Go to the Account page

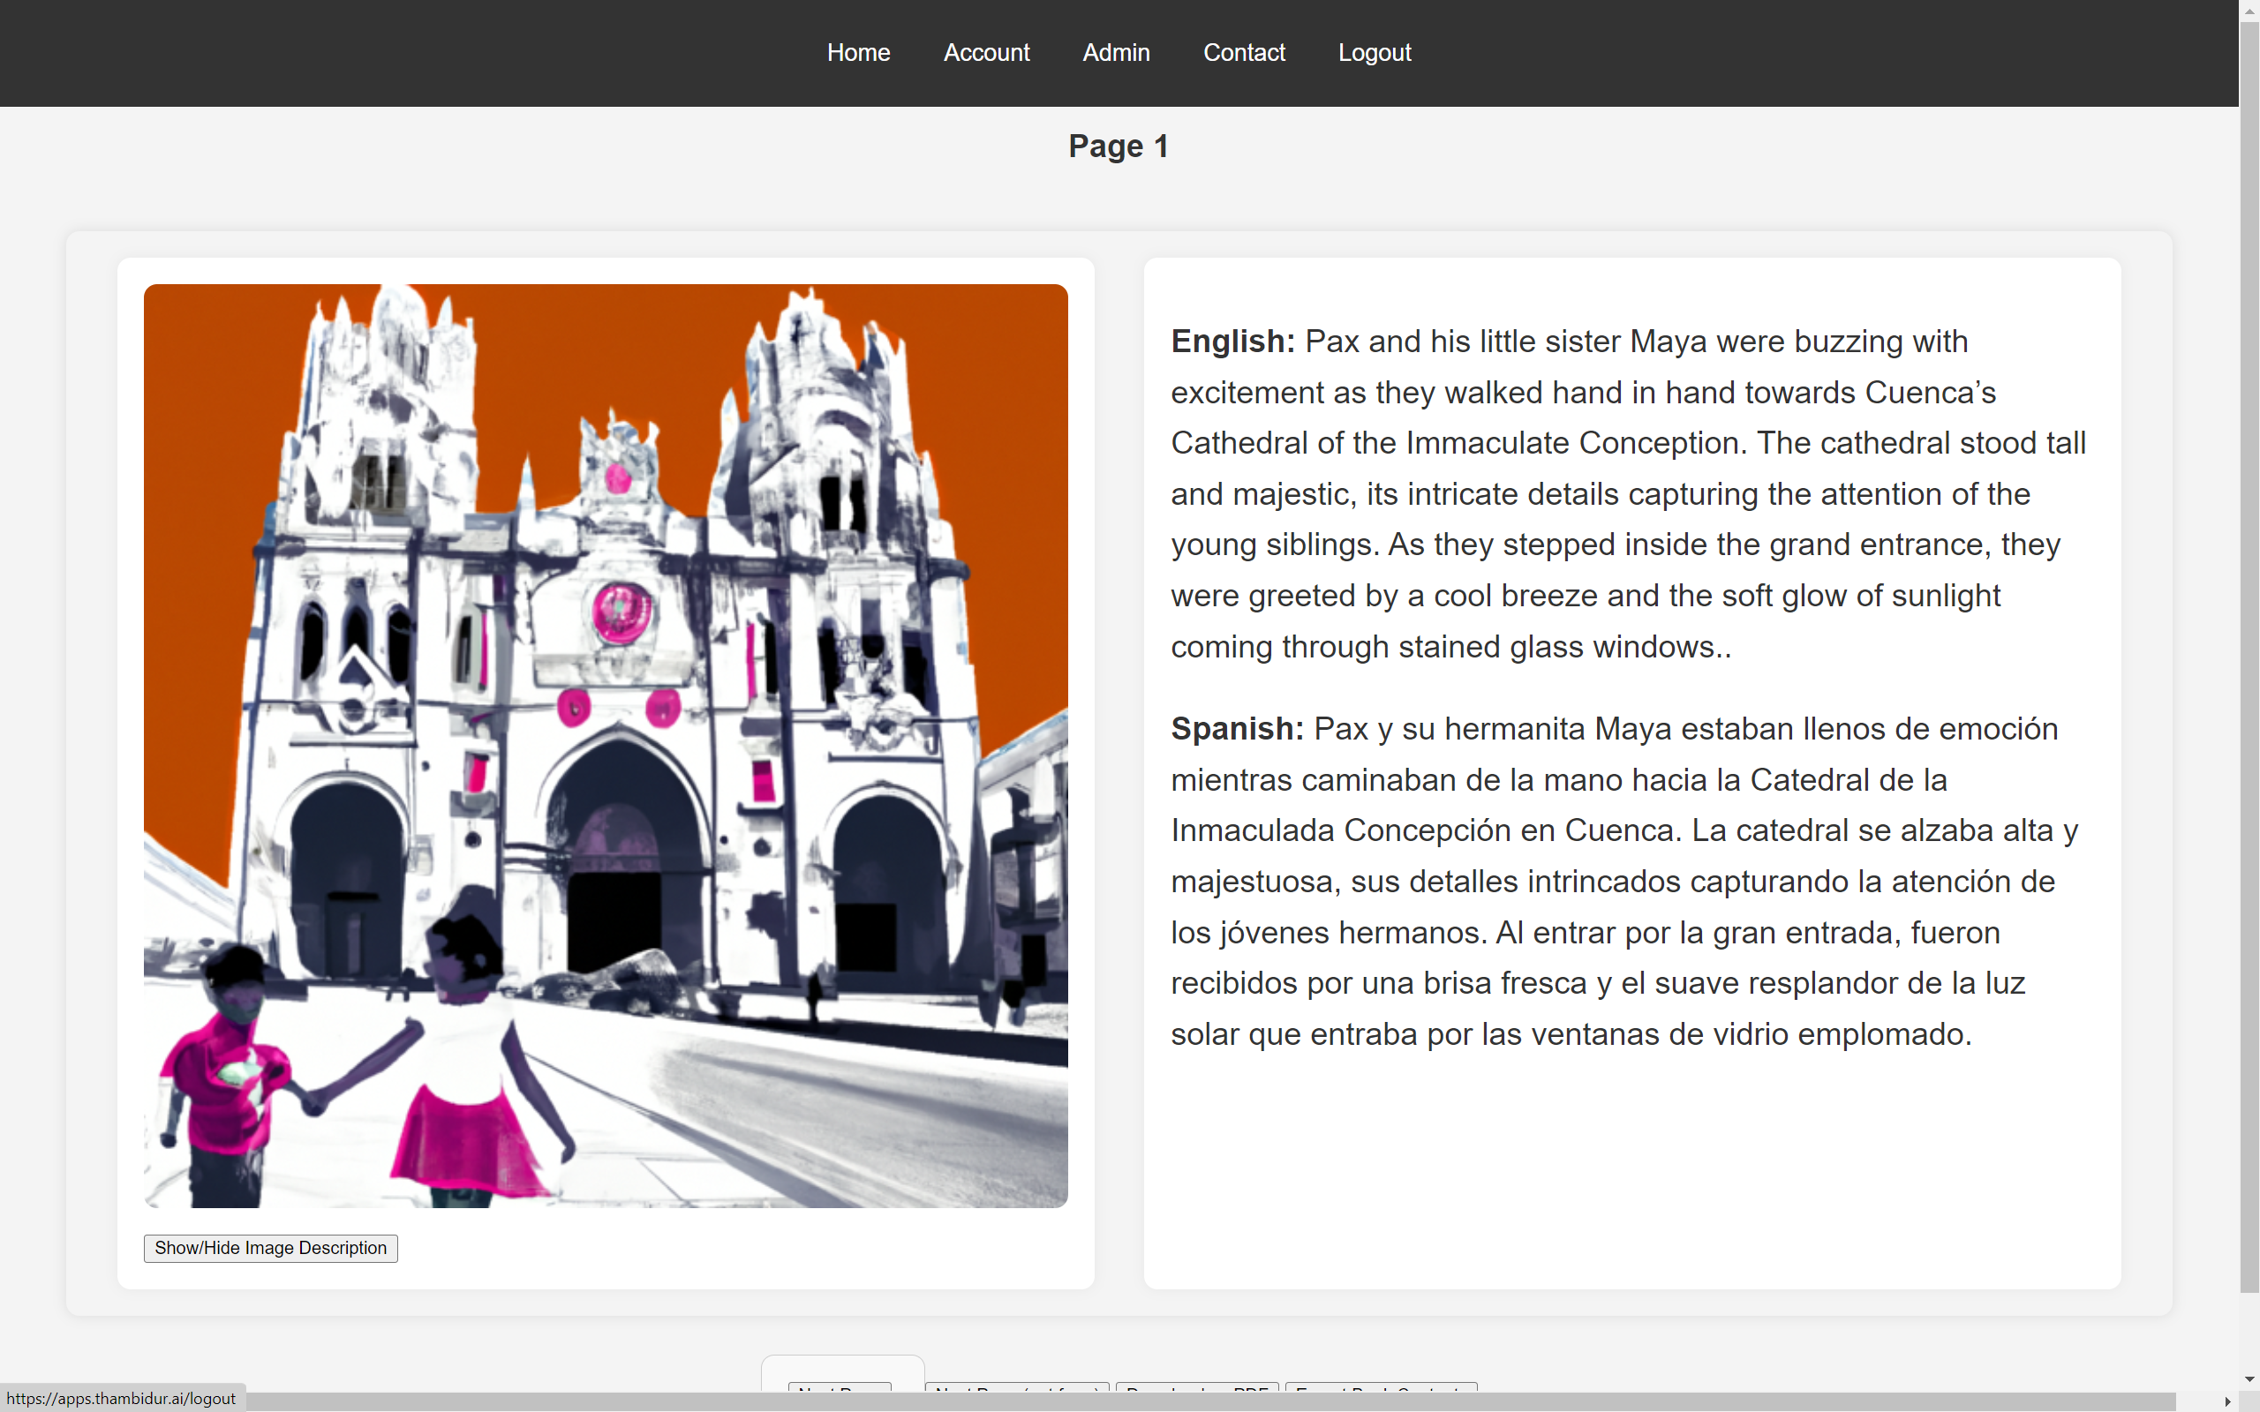coord(986,52)
